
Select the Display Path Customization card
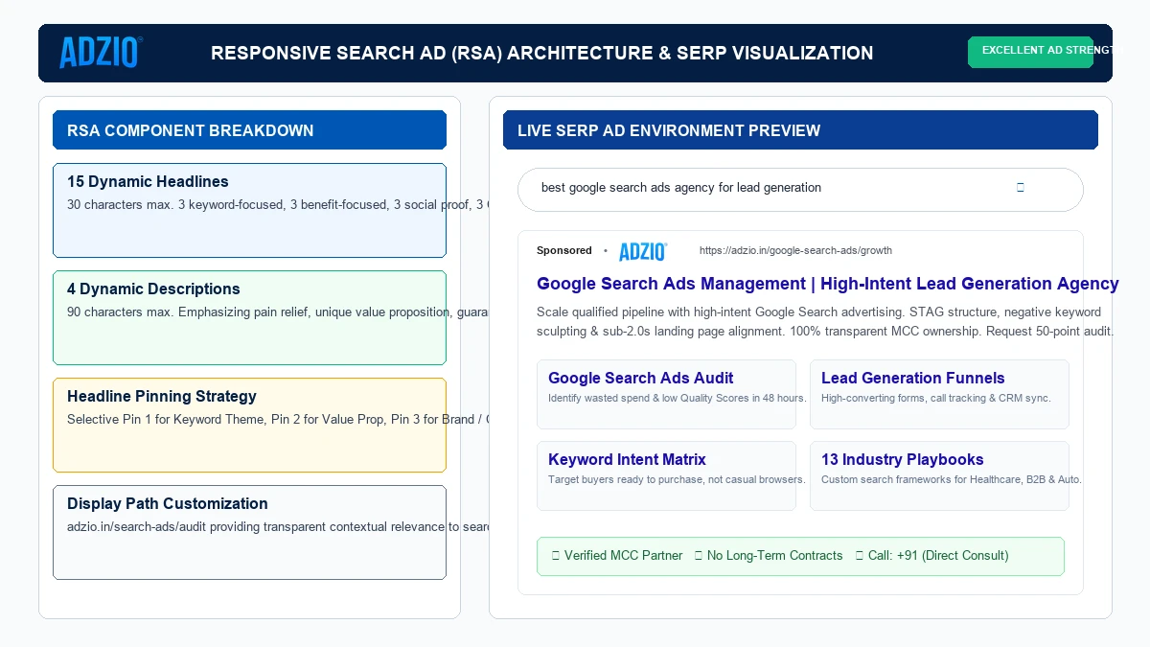tap(249, 532)
